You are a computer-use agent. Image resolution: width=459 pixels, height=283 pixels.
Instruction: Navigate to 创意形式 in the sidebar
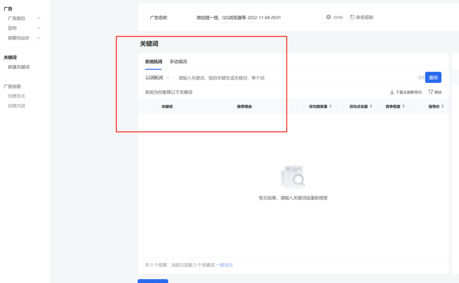pos(17,96)
